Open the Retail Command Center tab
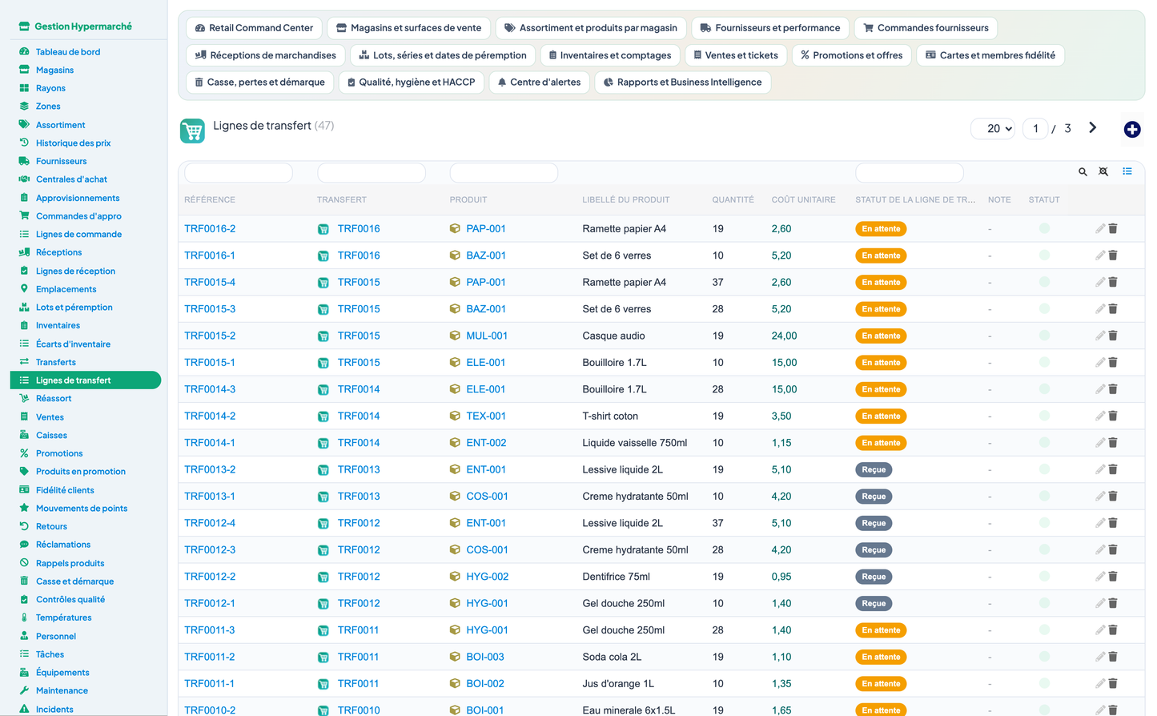The height and width of the screenshot is (716, 1157). click(254, 28)
